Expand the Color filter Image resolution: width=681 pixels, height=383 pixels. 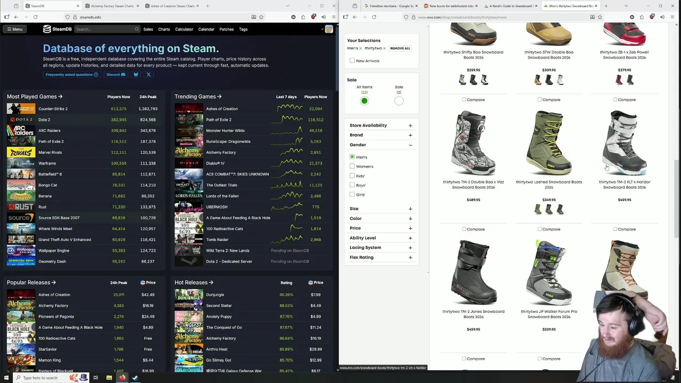[x=410, y=219]
